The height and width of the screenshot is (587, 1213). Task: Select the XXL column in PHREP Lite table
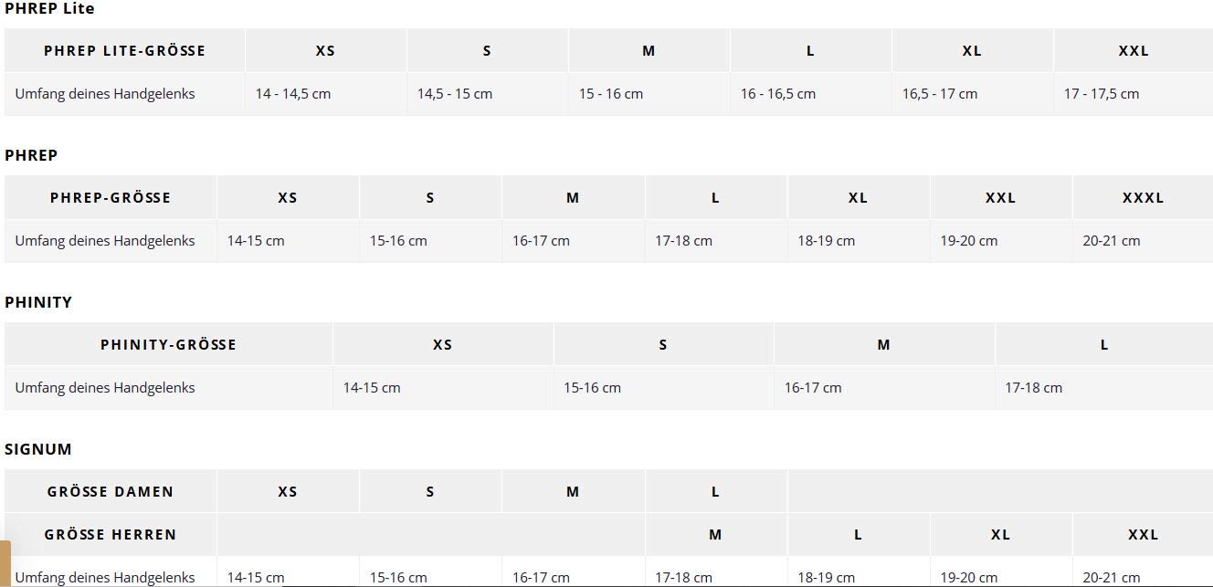[1134, 51]
